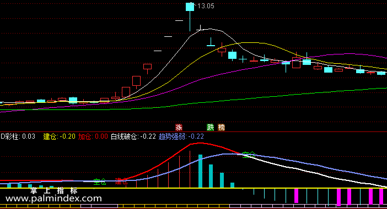Select the 13.05 peak price candlestick
Screen dimensions: 387x209
click(x=190, y=16)
